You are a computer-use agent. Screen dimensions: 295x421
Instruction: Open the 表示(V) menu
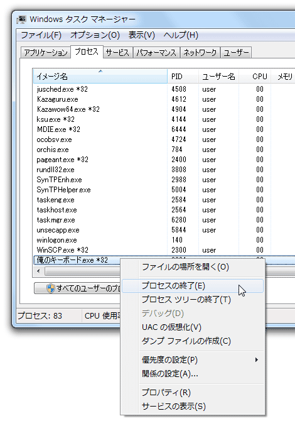tap(142, 35)
